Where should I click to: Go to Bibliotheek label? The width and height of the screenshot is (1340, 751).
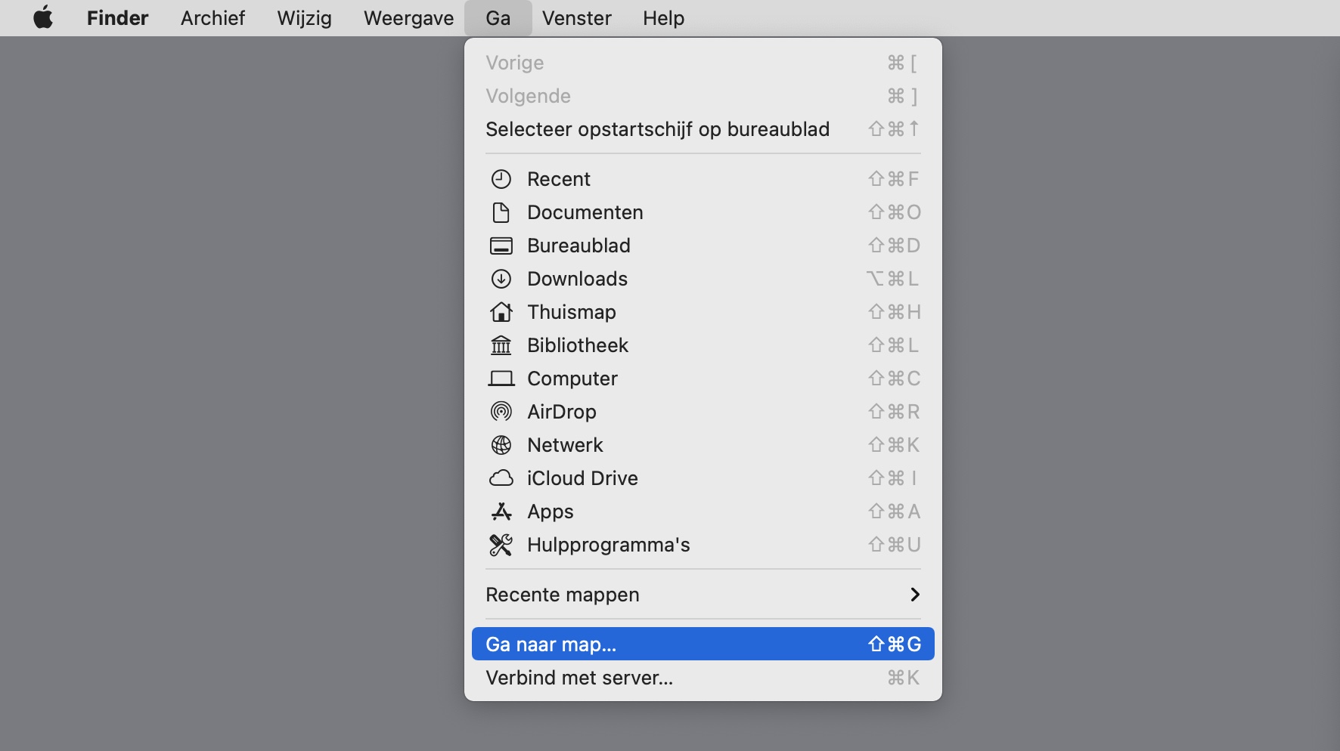point(578,345)
